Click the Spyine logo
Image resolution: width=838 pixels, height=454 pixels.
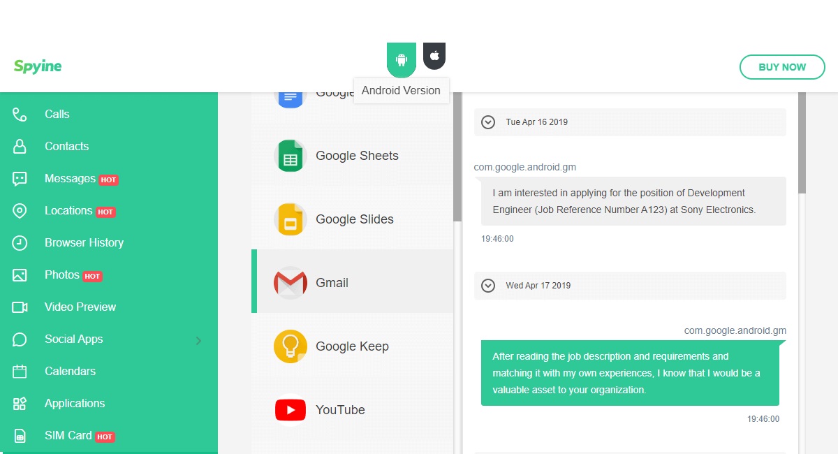(38, 66)
